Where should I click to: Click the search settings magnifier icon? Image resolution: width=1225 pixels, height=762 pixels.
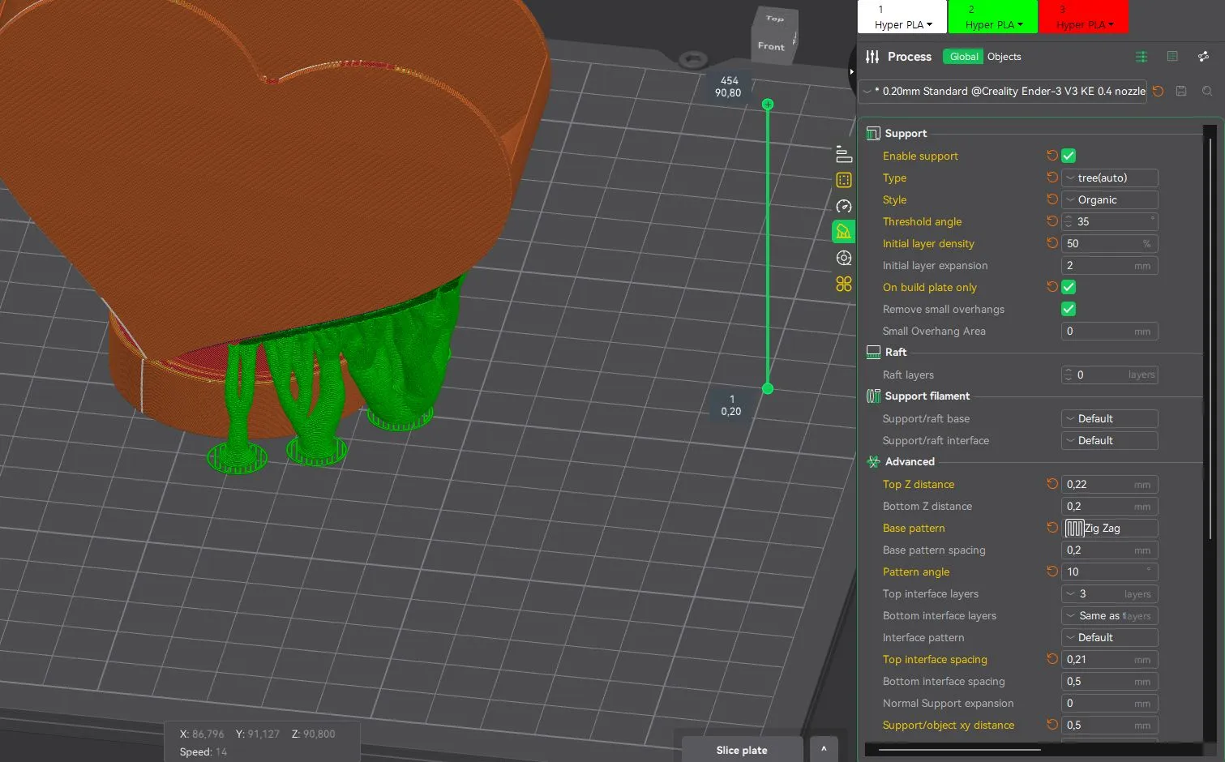(x=1207, y=92)
